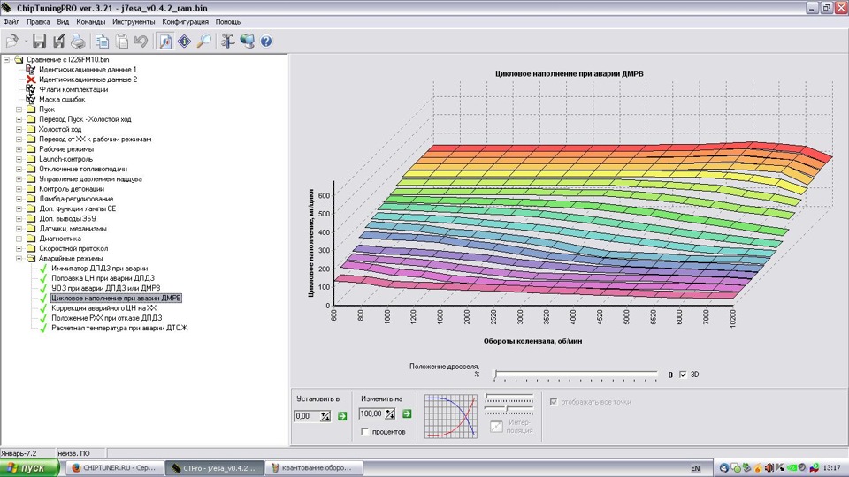
Task: Expand the 'Лямбда-регулирование' folder
Action: coord(19,199)
